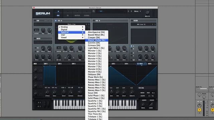Click the filter keytrack icon below routing

134,60
